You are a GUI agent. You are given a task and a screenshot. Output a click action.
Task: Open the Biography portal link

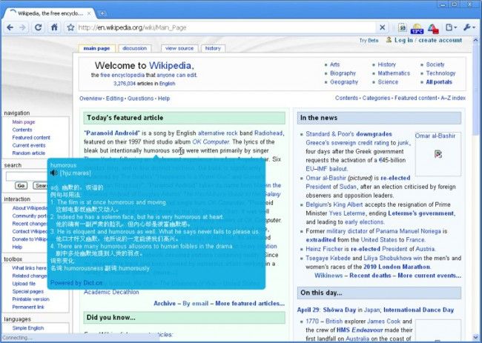pos(343,73)
